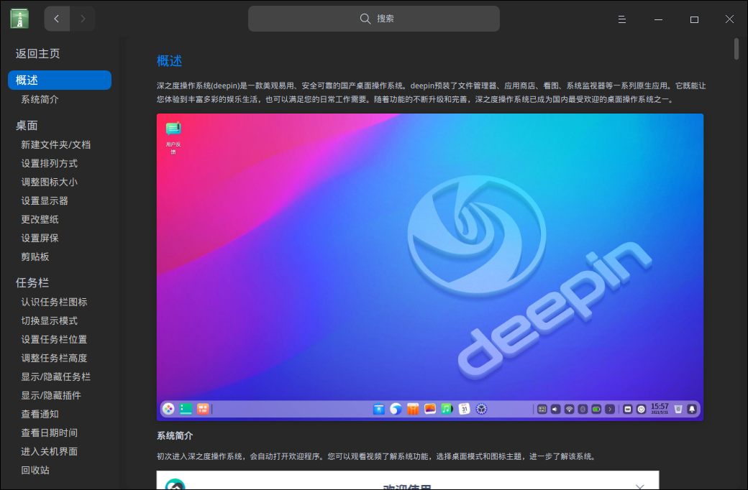
Task: Maximize the manual window
Action: pyautogui.click(x=694, y=19)
